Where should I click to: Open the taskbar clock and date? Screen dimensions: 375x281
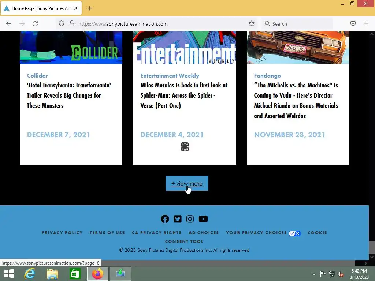pos(359,274)
